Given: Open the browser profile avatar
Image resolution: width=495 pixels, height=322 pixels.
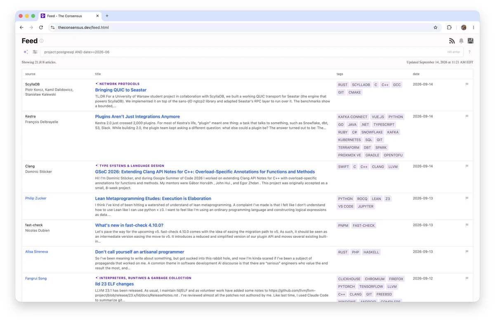Looking at the screenshot, I should tap(464, 28).
